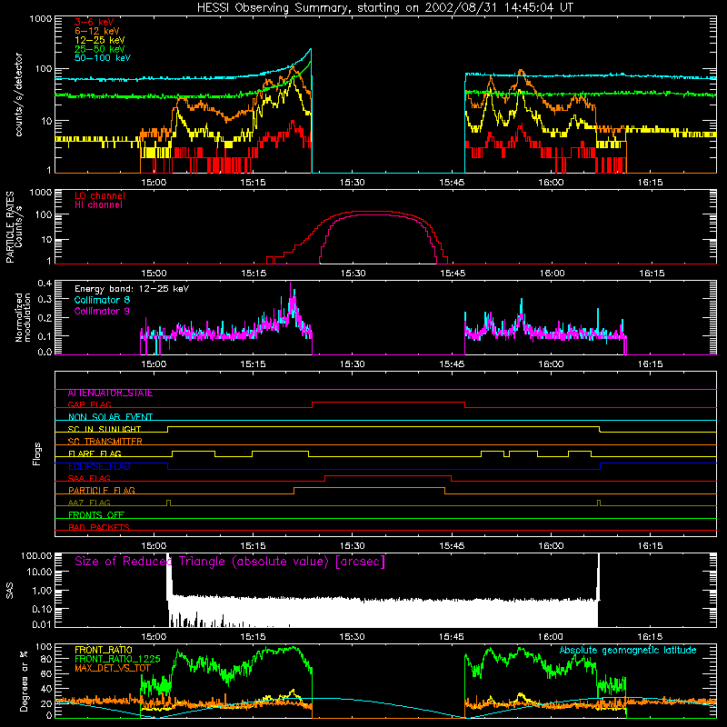Click the Flags axis label
The width and height of the screenshot is (727, 727).
(36, 453)
